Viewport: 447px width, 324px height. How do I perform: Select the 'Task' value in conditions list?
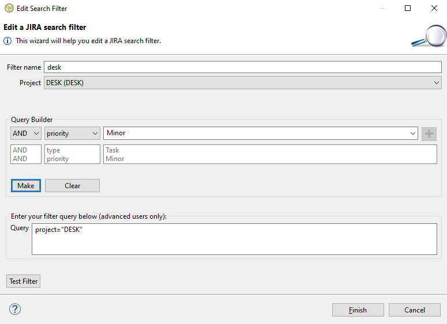pos(112,150)
